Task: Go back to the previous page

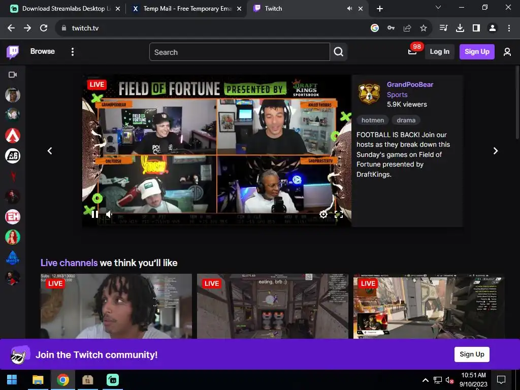Action: pyautogui.click(x=11, y=28)
